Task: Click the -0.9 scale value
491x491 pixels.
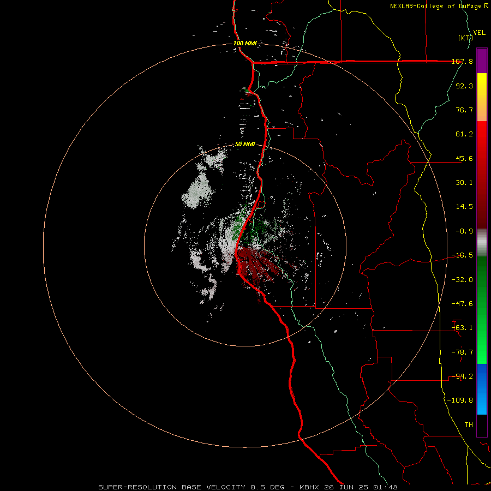Action: (x=464, y=231)
